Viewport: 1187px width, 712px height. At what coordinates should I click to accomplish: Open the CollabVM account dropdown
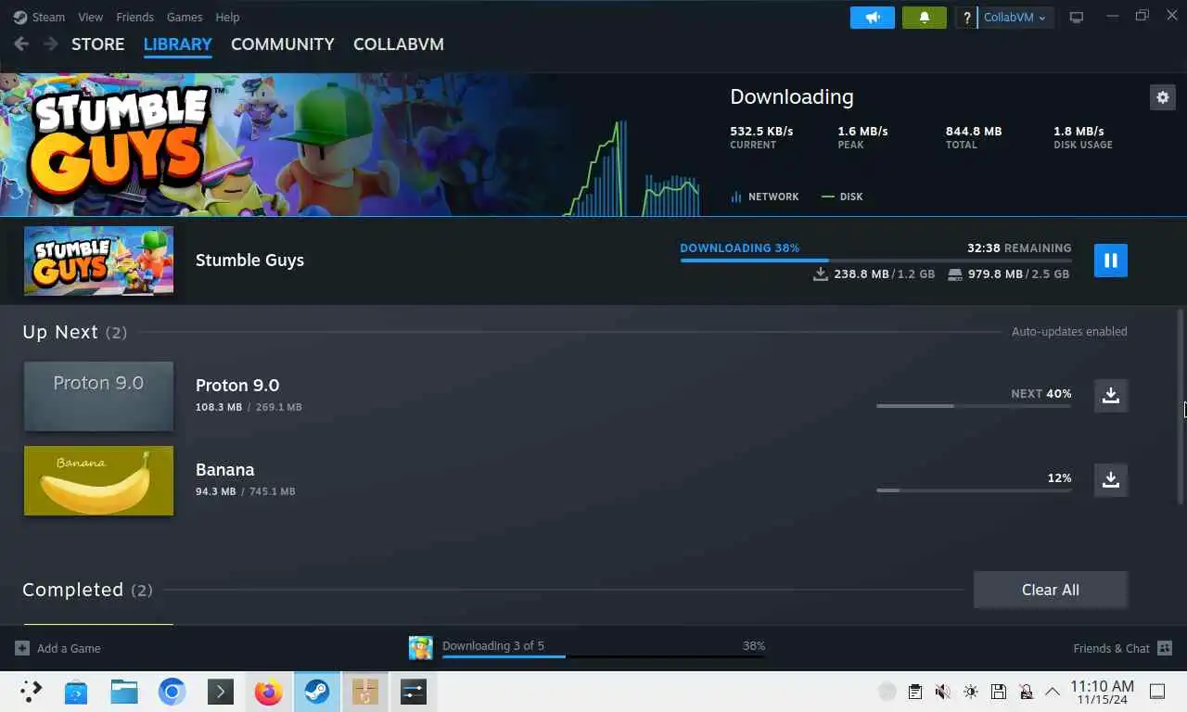click(x=1015, y=18)
